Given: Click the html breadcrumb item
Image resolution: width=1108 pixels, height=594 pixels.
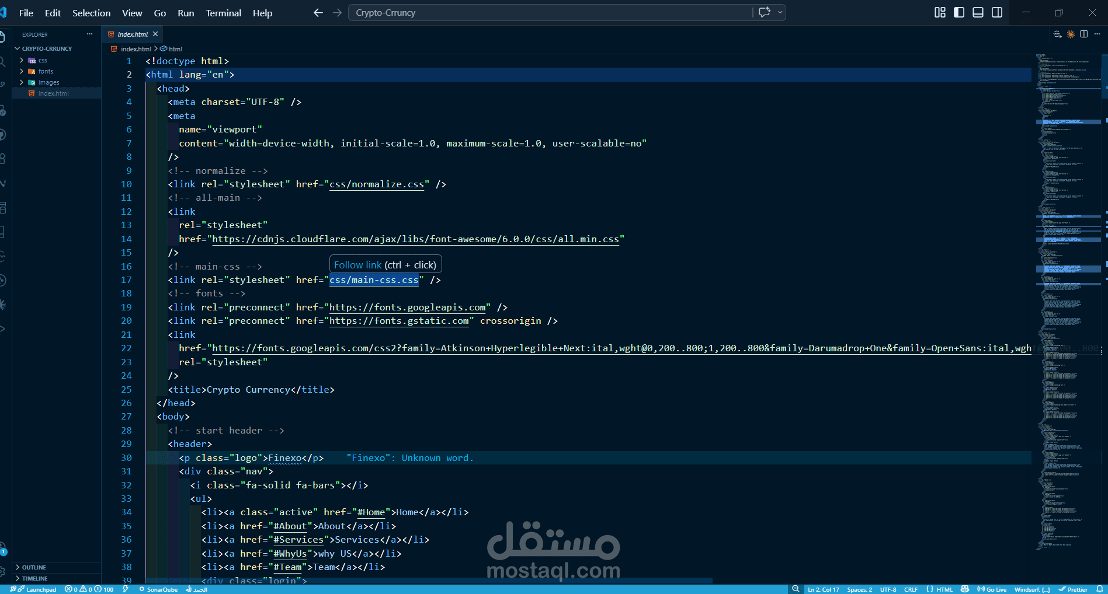Looking at the screenshot, I should pyautogui.click(x=175, y=49).
